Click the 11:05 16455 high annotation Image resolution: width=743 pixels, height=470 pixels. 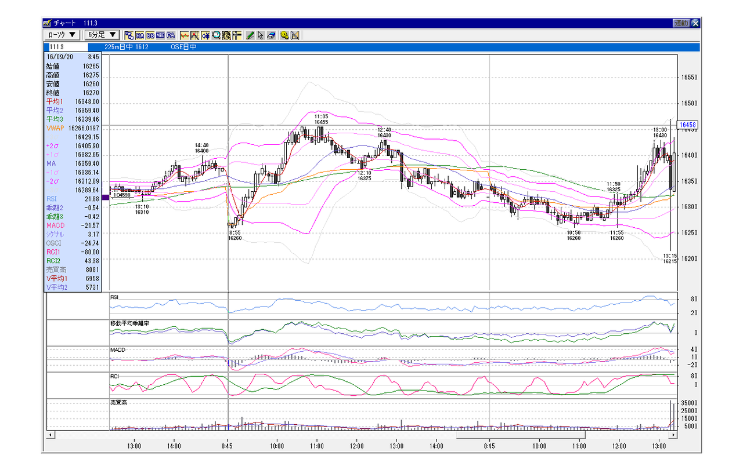[x=322, y=119]
